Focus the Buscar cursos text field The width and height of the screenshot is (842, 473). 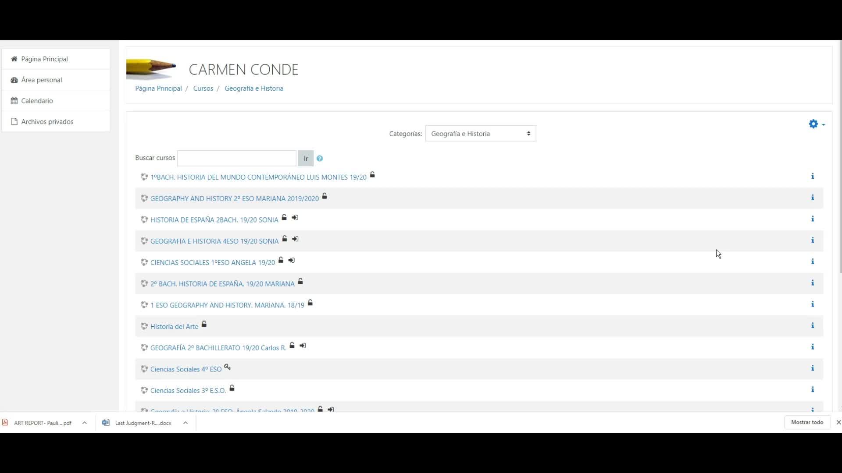pos(236,158)
